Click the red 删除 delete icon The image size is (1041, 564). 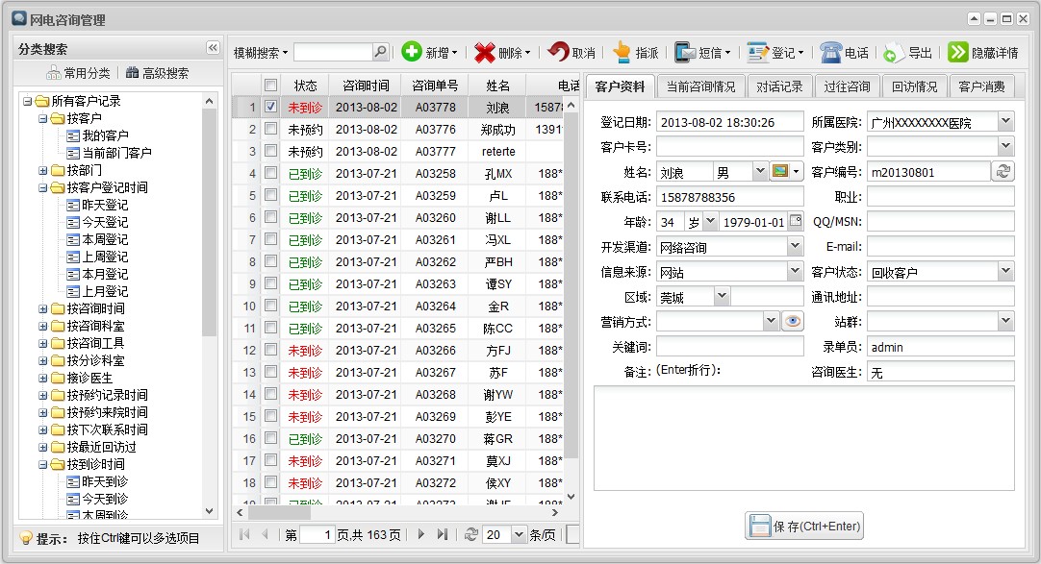(485, 52)
